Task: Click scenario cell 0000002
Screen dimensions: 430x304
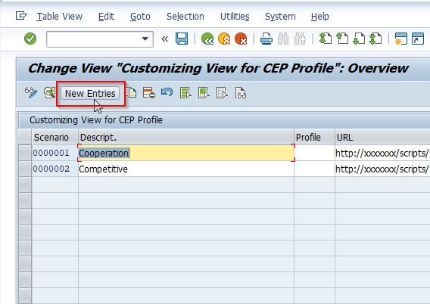Action: click(x=55, y=169)
